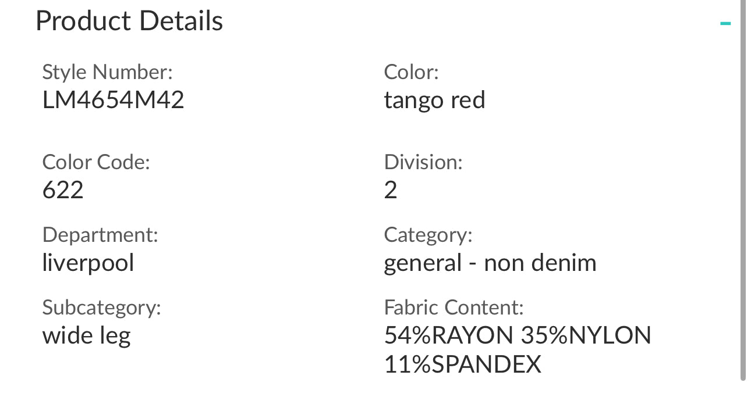Click the 54%RAYON 35%NYLON text
Viewport: 751px width, 393px height.
coord(518,335)
